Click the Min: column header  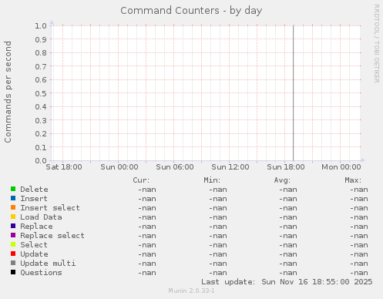pyautogui.click(x=212, y=180)
